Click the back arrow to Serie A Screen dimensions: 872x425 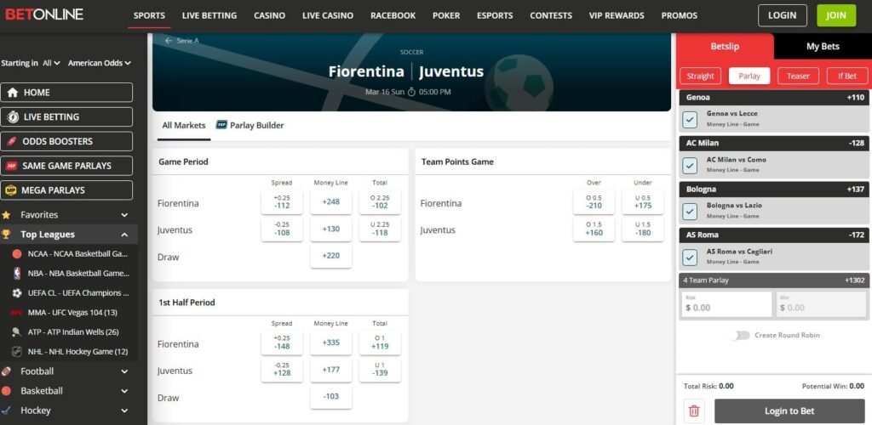169,41
